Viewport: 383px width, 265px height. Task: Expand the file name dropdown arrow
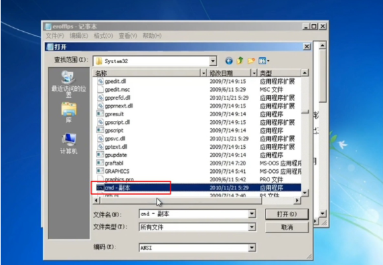click(x=252, y=214)
